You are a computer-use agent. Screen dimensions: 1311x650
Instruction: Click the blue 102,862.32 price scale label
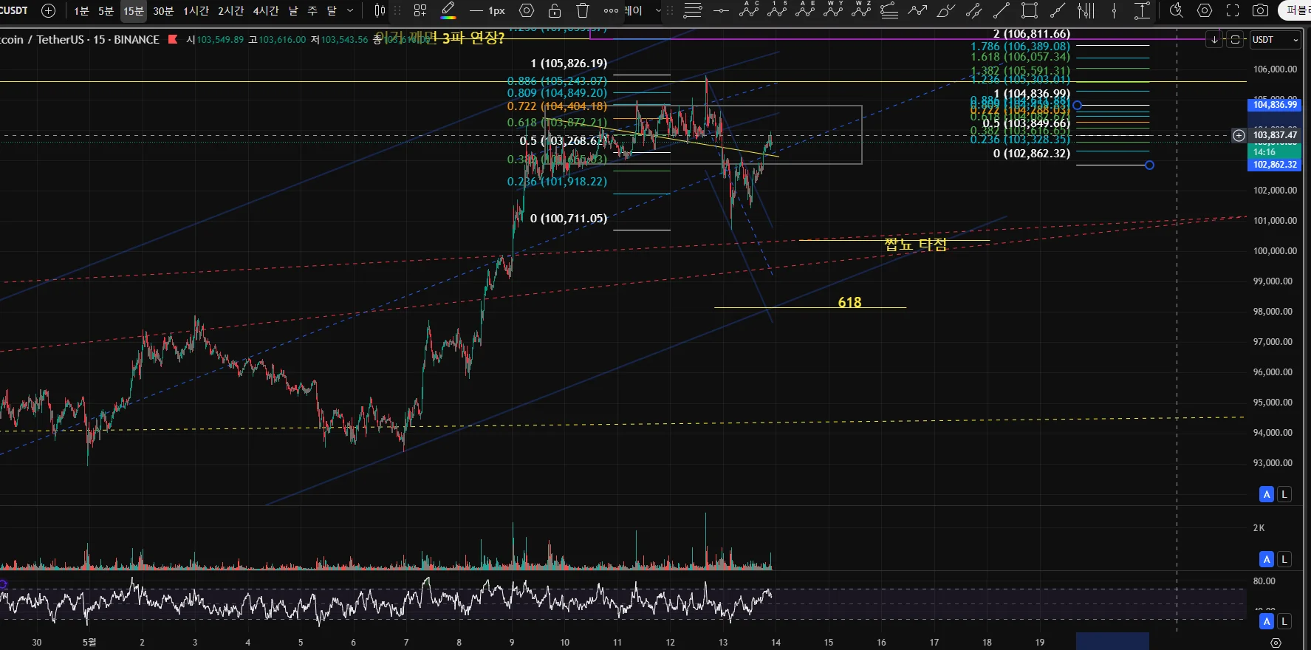point(1275,165)
